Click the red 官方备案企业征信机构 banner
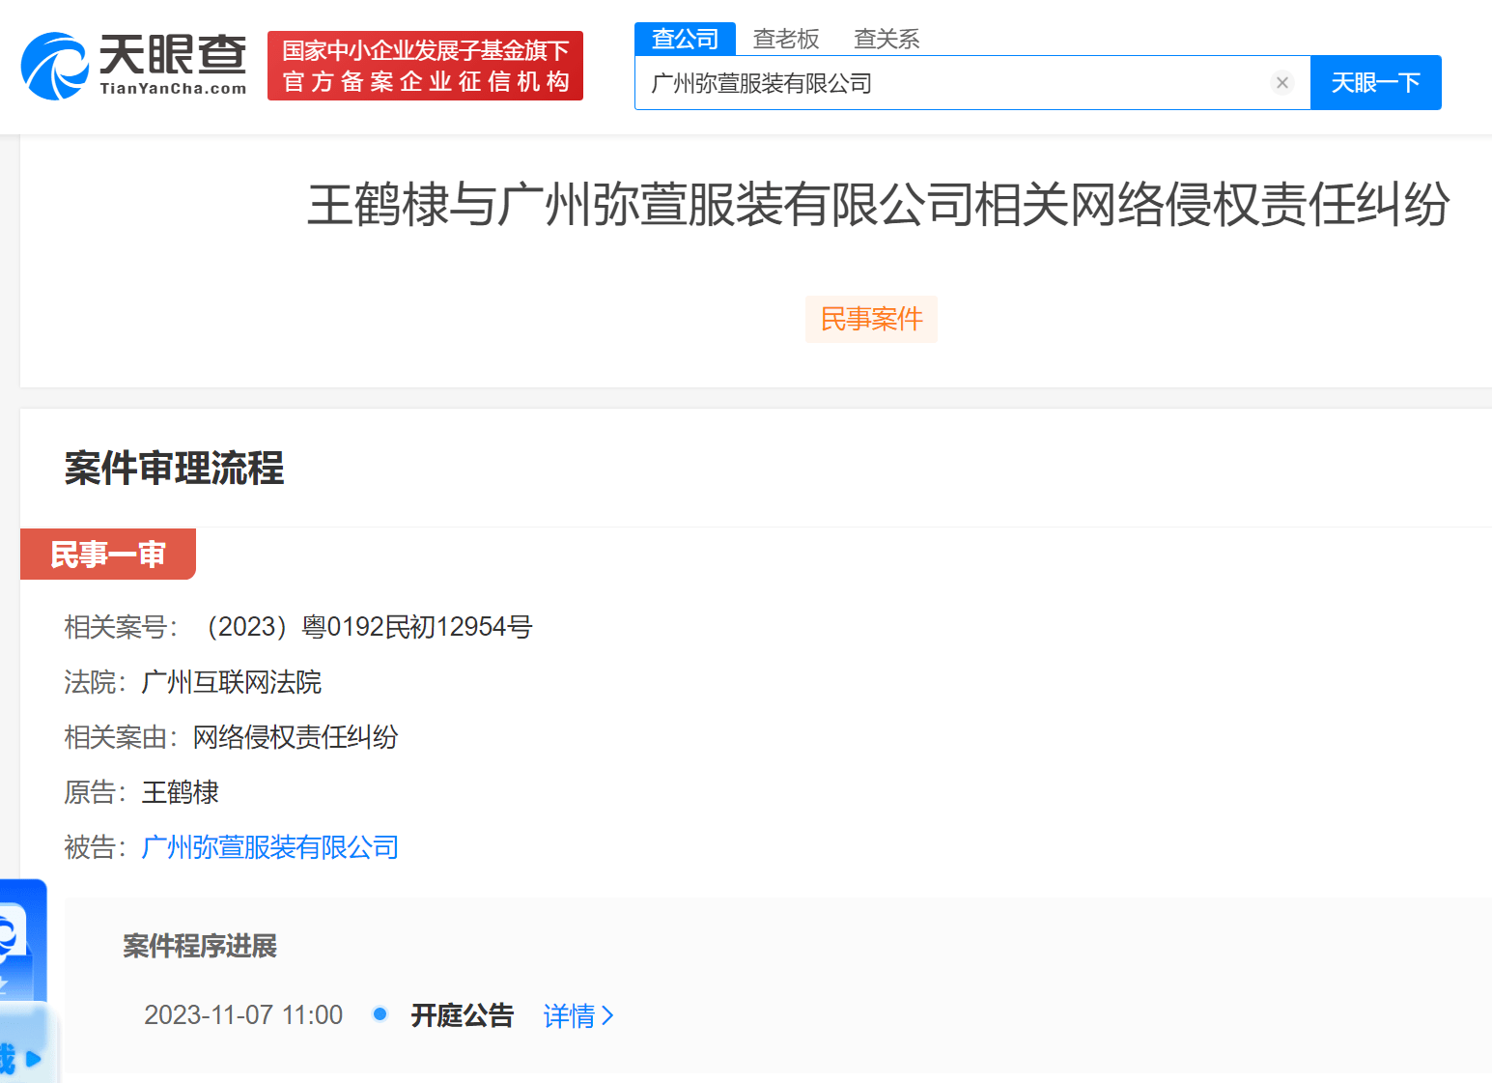The height and width of the screenshot is (1083, 1492). pyautogui.click(x=425, y=66)
